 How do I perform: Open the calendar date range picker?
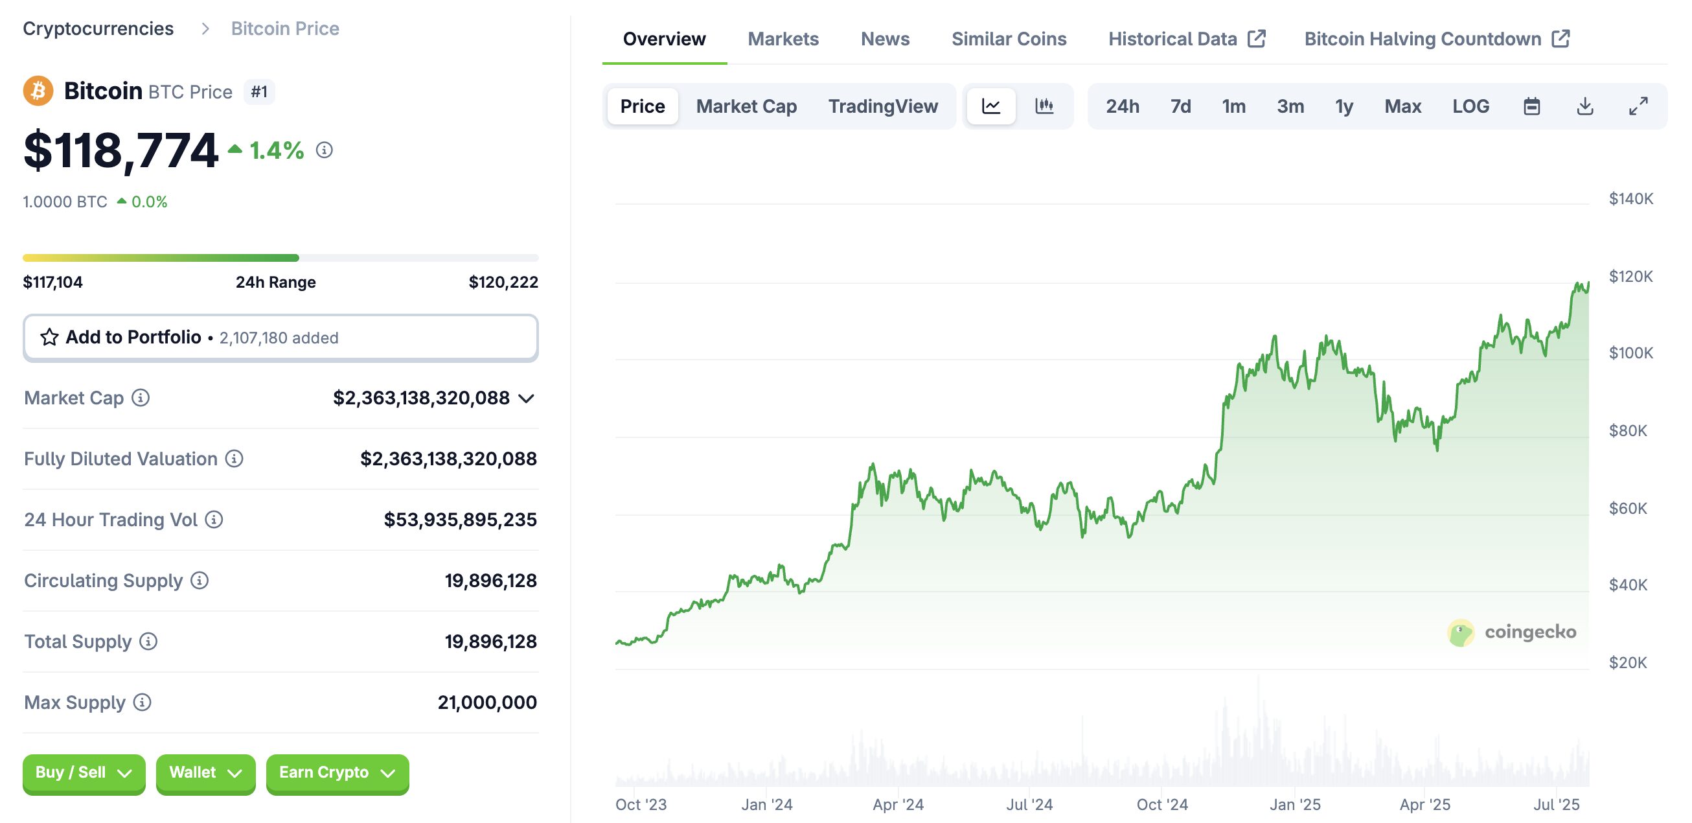[x=1531, y=106]
